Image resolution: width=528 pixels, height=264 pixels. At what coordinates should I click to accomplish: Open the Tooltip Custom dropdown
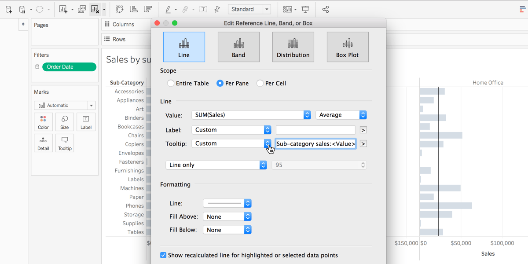point(231,143)
